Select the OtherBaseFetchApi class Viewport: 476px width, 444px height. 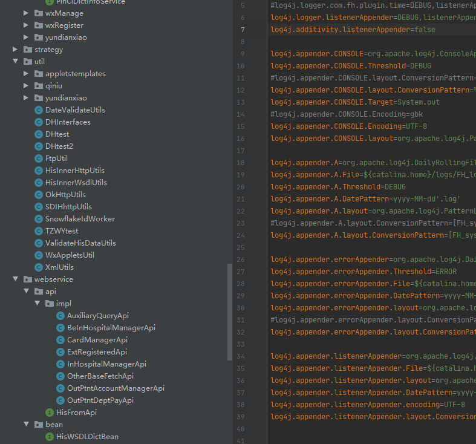100,376
